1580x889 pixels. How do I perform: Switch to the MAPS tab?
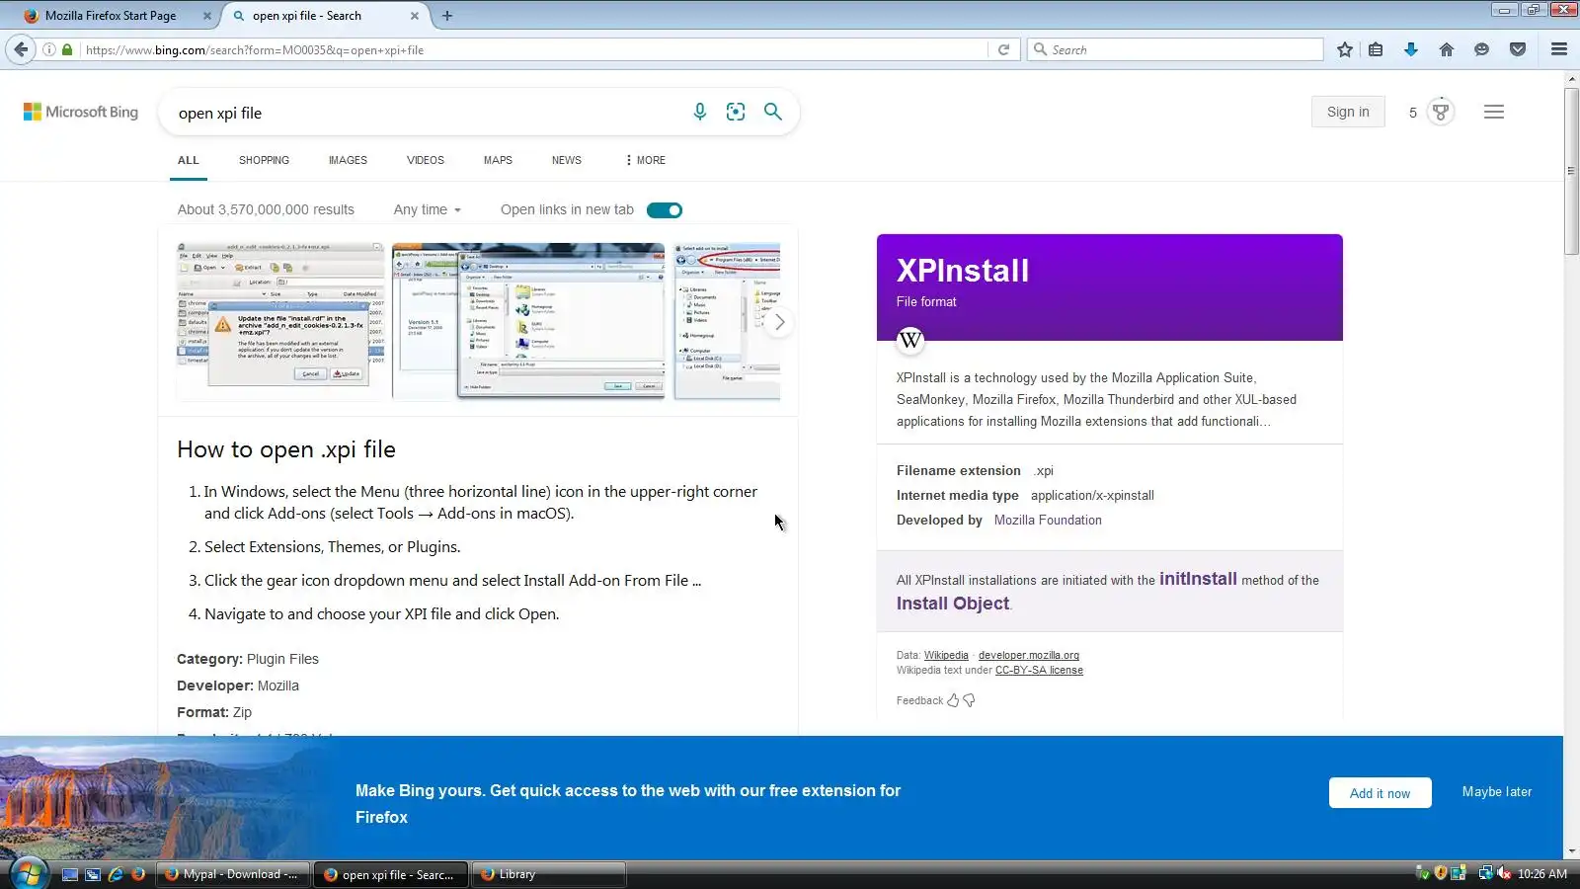click(498, 160)
